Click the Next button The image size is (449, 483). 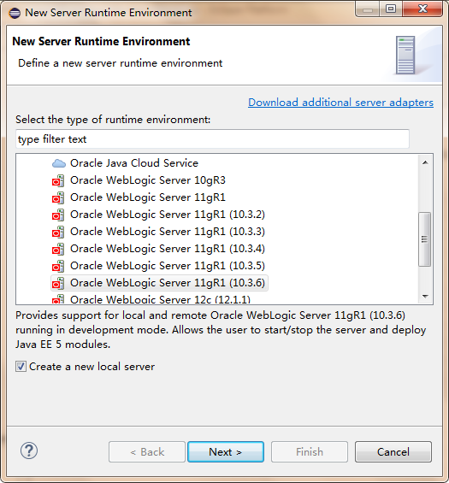click(x=226, y=452)
